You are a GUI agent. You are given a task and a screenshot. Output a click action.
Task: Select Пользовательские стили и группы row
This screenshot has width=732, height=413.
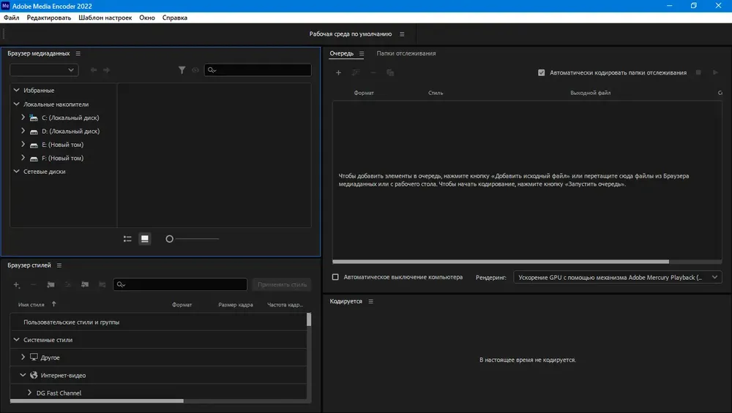click(158, 322)
